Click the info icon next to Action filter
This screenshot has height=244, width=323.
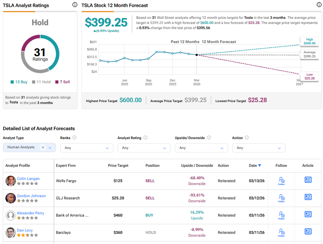247,138
